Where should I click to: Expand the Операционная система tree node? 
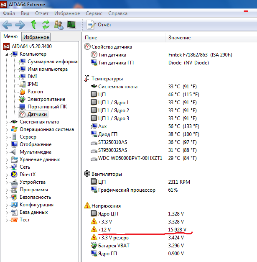[7, 130]
